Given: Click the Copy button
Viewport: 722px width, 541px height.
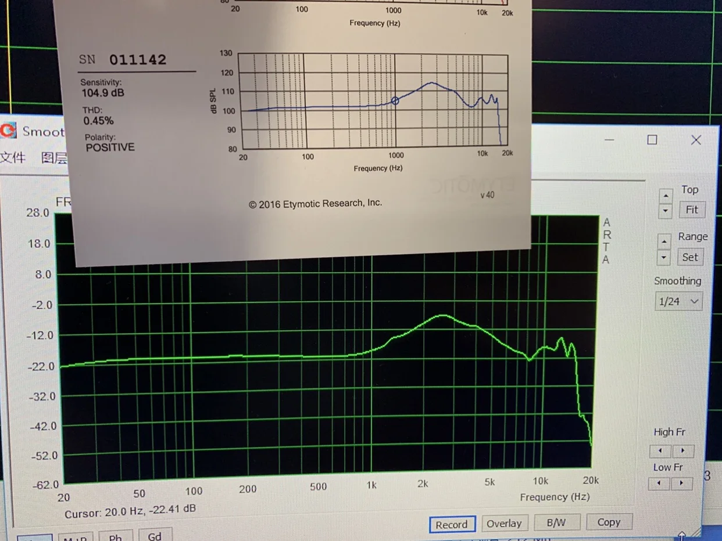Looking at the screenshot, I should coord(609,522).
